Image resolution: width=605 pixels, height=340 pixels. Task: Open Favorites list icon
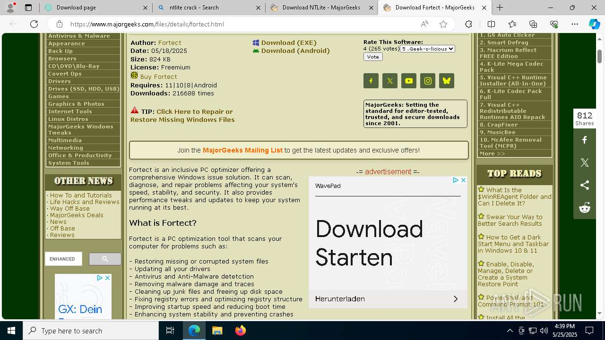[512, 24]
